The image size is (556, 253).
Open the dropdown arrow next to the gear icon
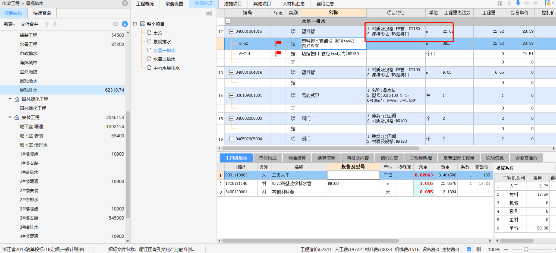coord(552,3)
